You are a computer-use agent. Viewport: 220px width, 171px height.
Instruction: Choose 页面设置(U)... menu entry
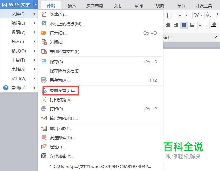[100, 91]
